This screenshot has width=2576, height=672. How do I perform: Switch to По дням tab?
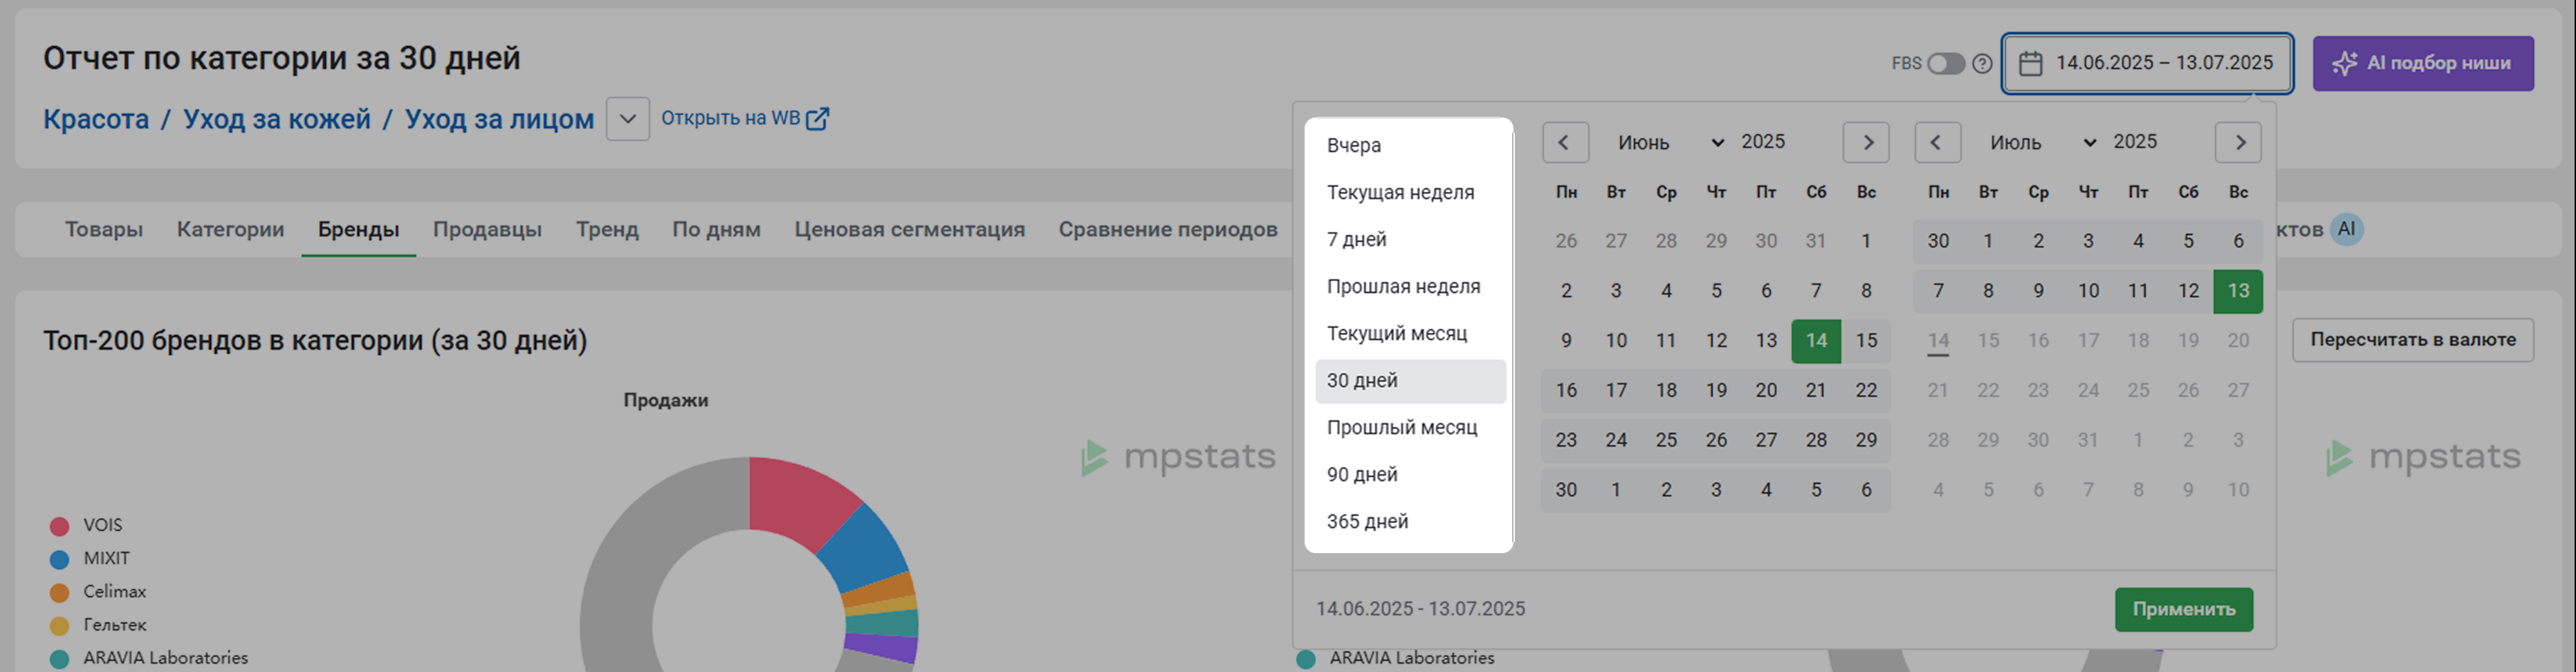click(716, 230)
